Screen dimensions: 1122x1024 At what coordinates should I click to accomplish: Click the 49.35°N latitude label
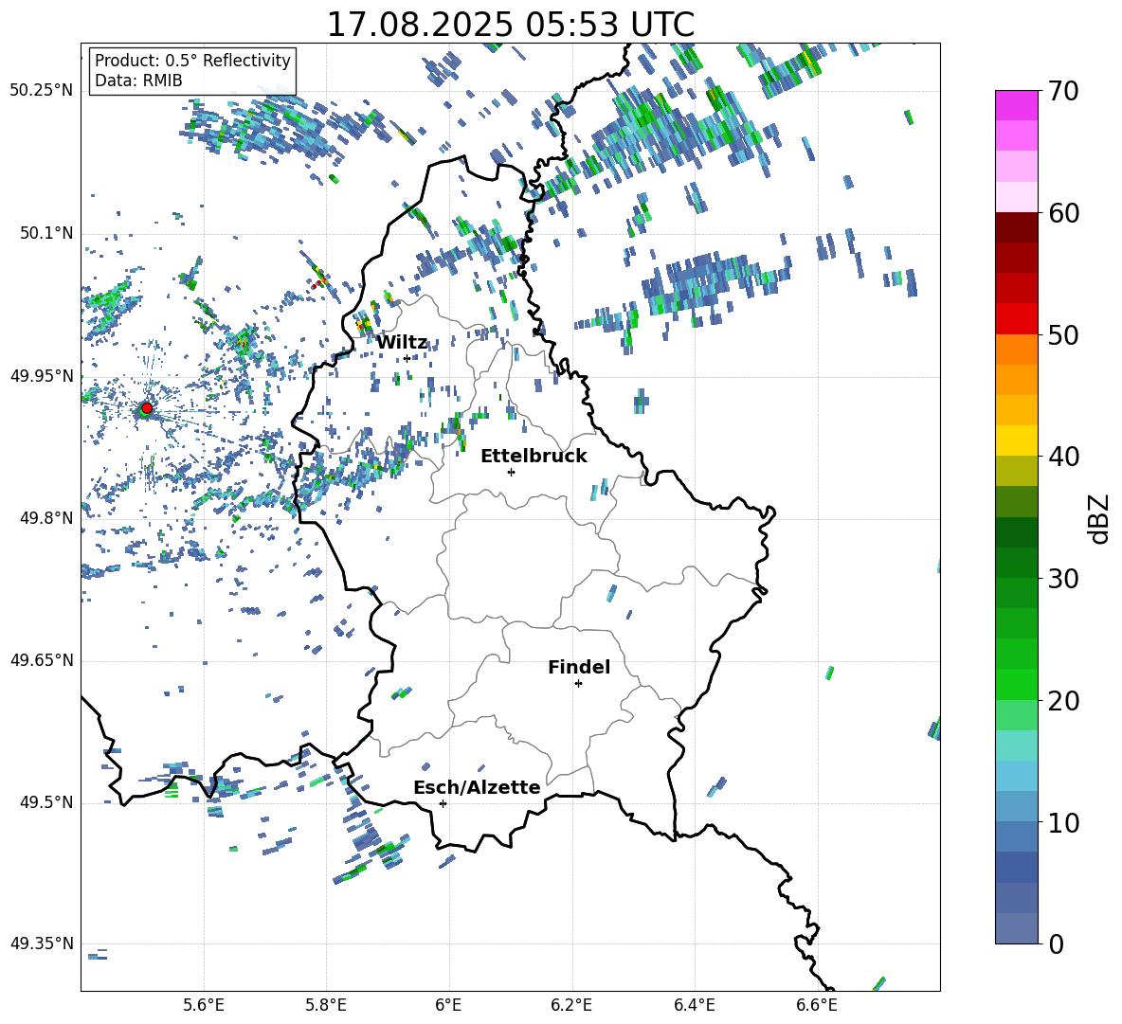point(42,943)
